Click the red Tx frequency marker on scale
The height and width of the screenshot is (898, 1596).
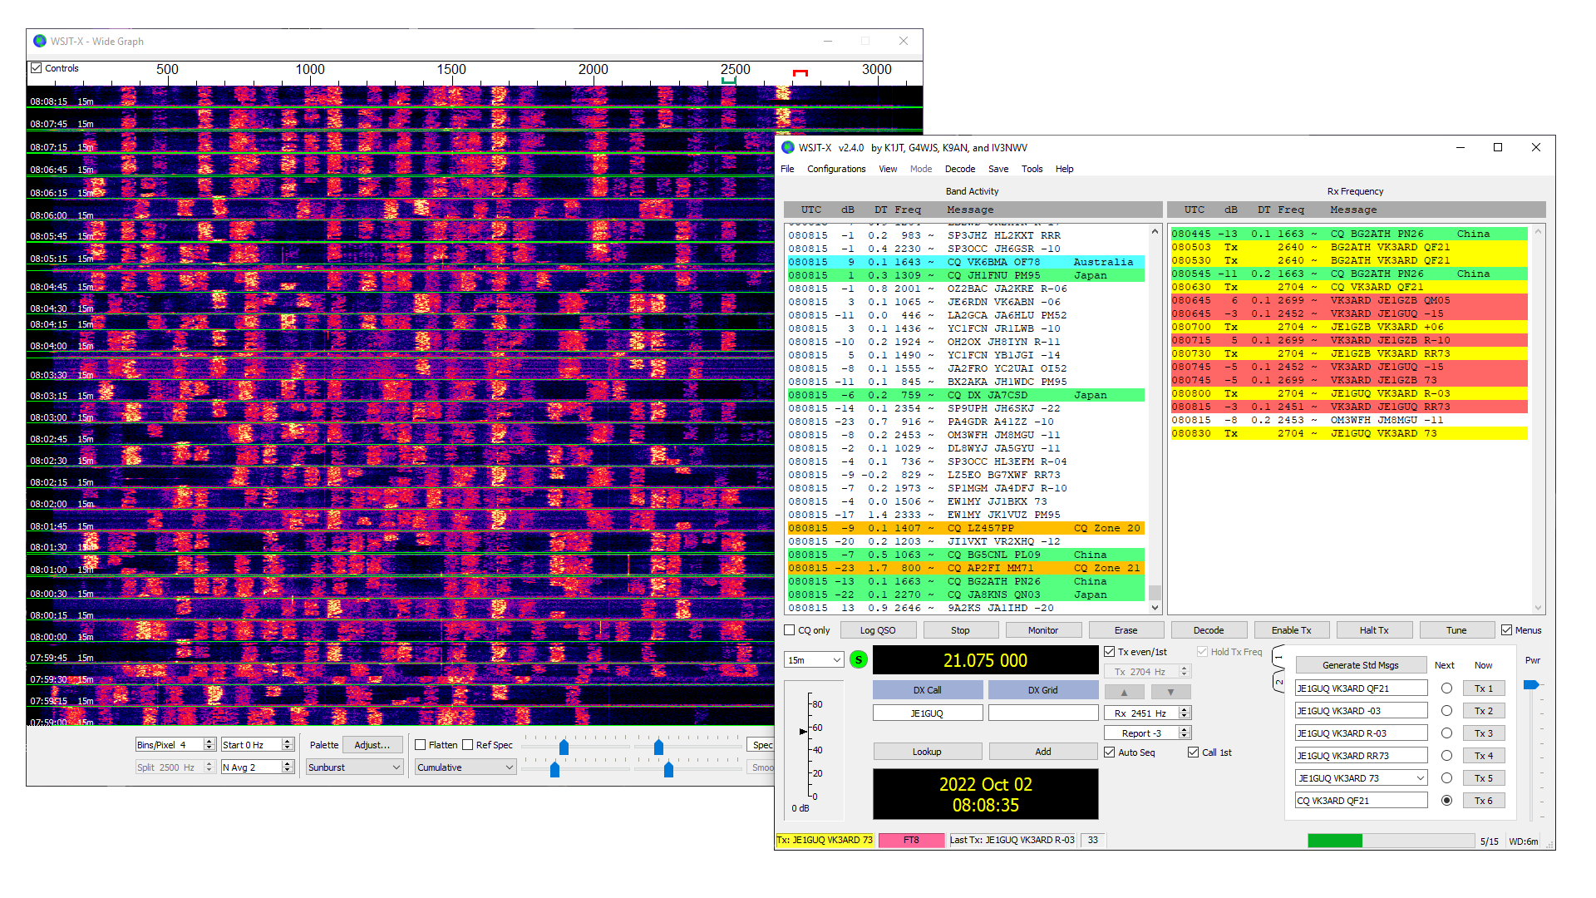pos(800,73)
